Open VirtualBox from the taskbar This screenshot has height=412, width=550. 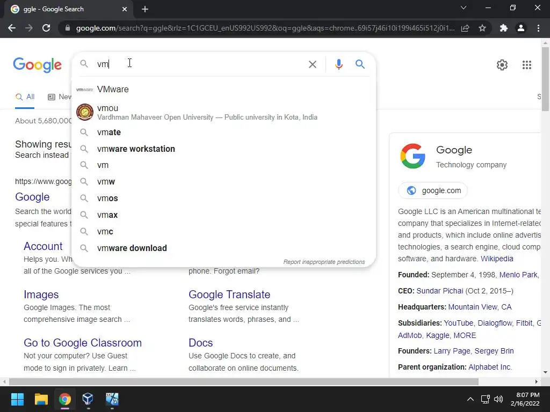88,399
